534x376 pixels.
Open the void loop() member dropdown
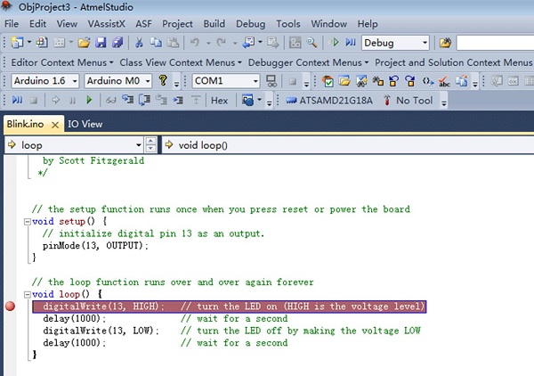(347, 145)
